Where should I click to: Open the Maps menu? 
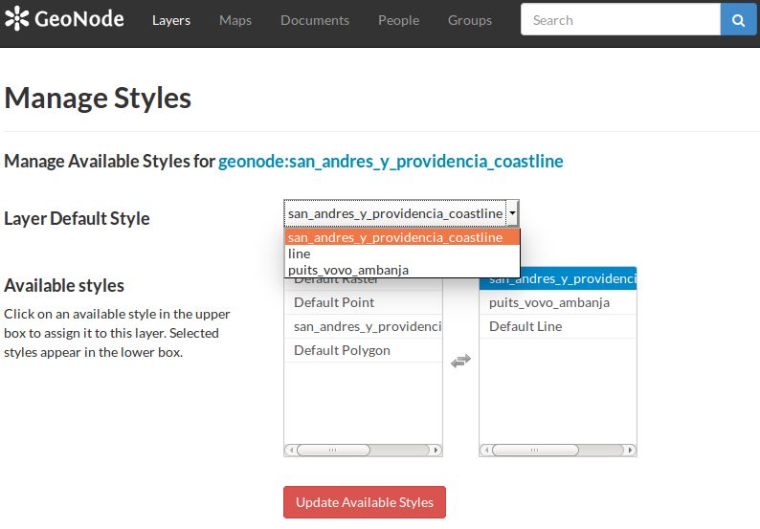235,20
